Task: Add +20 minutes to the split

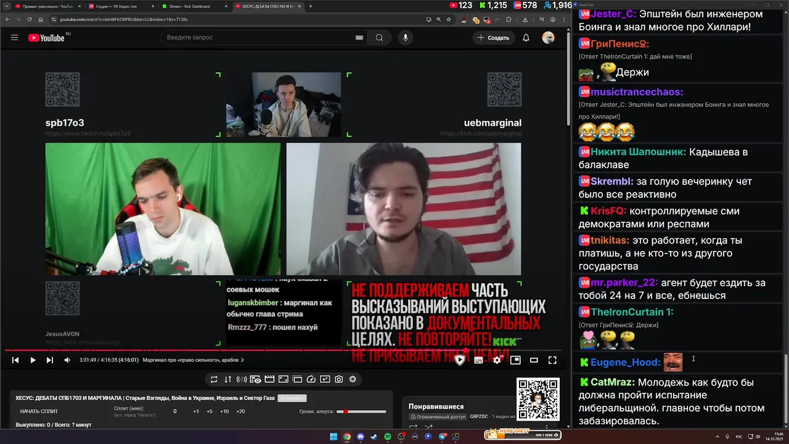Action: click(240, 411)
